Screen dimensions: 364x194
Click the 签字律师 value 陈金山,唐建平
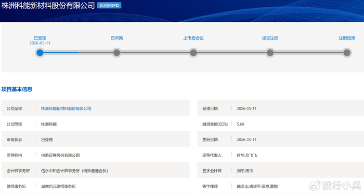coord(257,186)
